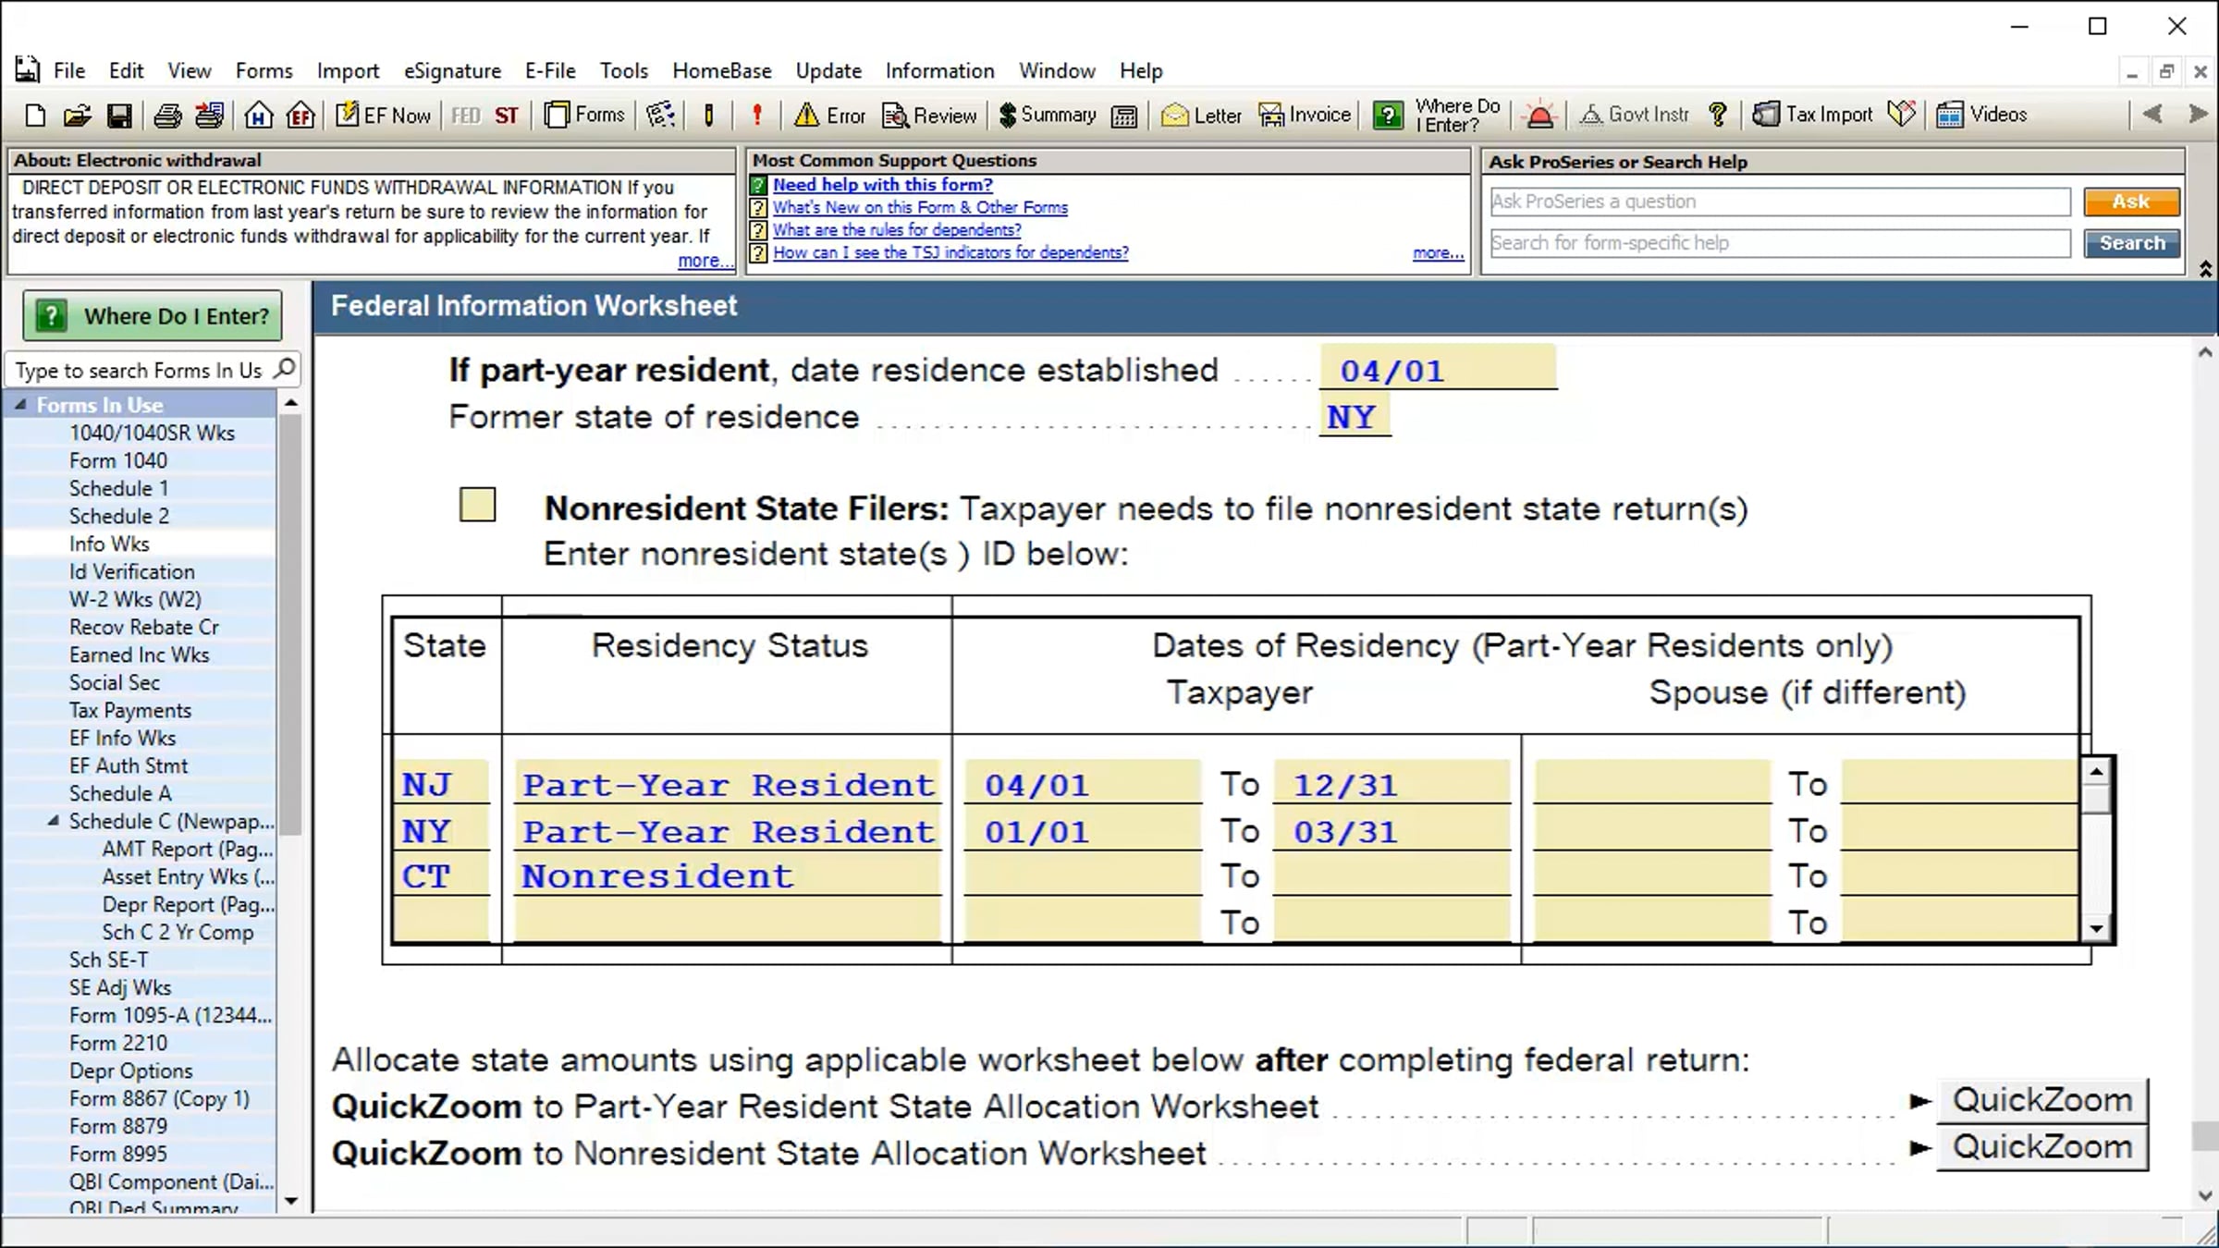
Task: Collapse the support questions panel
Action: (x=2203, y=269)
